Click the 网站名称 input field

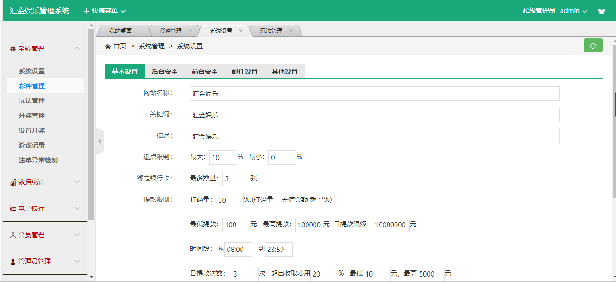click(374, 94)
